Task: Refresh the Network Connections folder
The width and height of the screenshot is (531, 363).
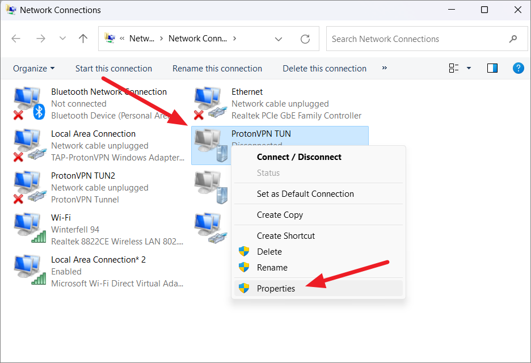Action: click(305, 39)
